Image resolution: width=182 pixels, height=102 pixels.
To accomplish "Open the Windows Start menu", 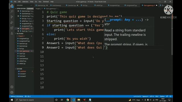I will [x=12, y=100].
